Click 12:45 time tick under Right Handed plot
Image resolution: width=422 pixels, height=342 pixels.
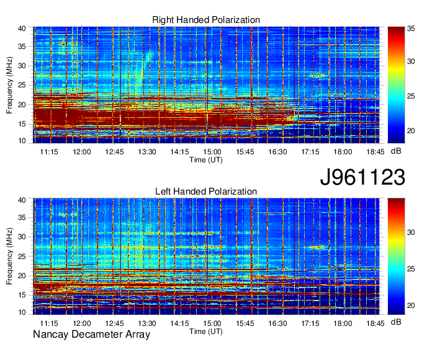114,152
